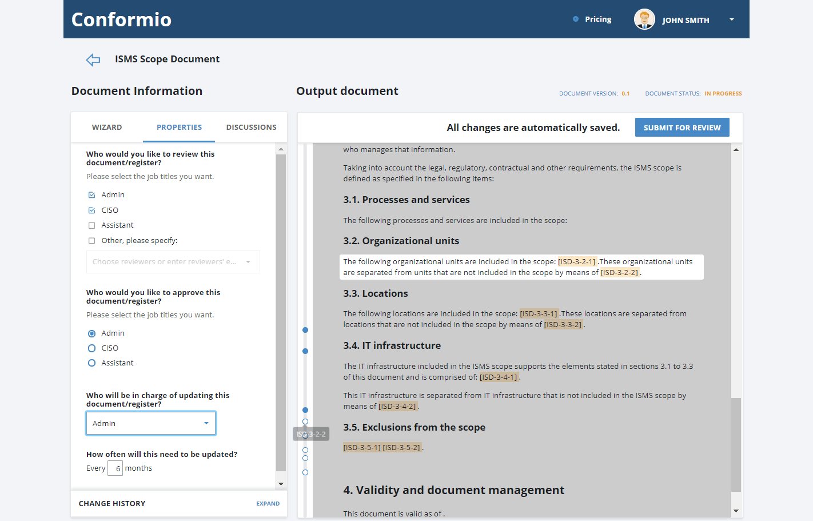Click the output document scrollbar thumb
This screenshot has height=521, width=813.
(x=736, y=445)
